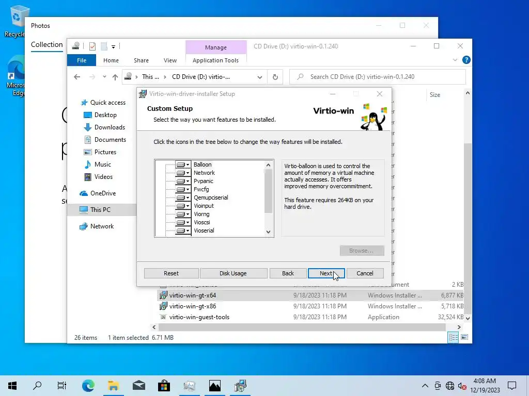Switch to Collection tab in Photos
Viewport: 529px width, 396px height.
[x=47, y=44]
